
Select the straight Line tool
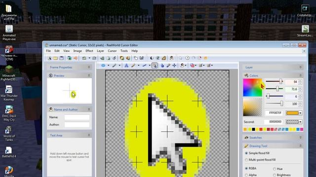[x=145, y=65]
